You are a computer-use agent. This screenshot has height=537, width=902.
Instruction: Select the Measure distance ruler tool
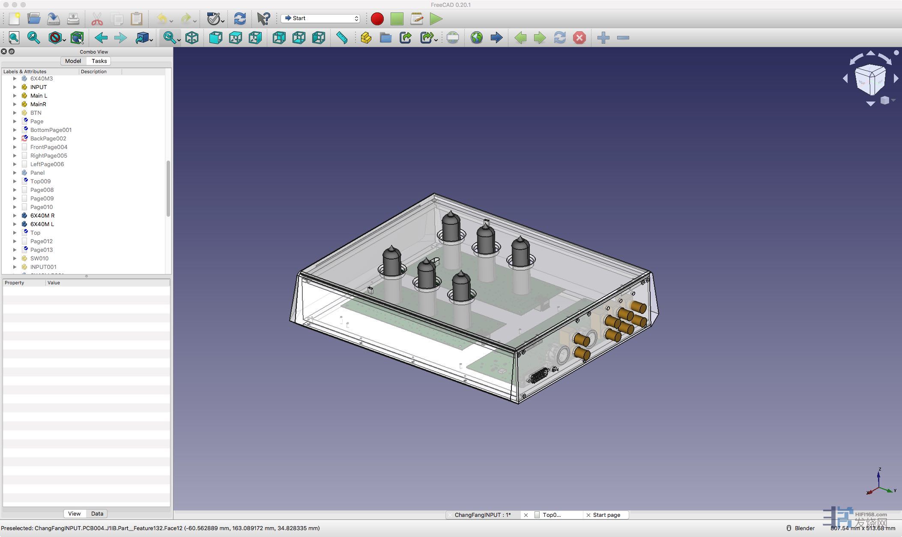pos(342,38)
